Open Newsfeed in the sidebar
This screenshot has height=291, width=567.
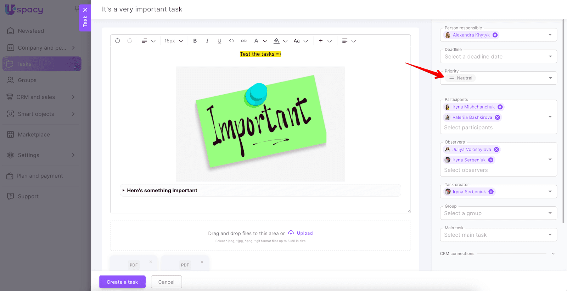(x=31, y=31)
